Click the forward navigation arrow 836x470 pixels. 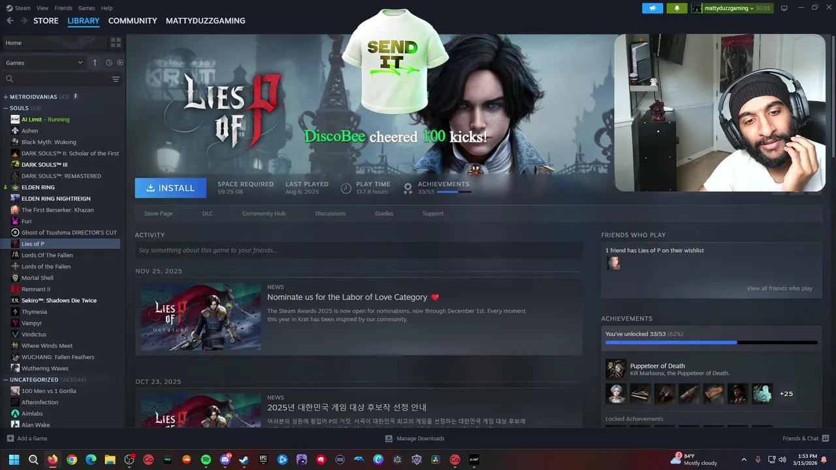[x=24, y=21]
